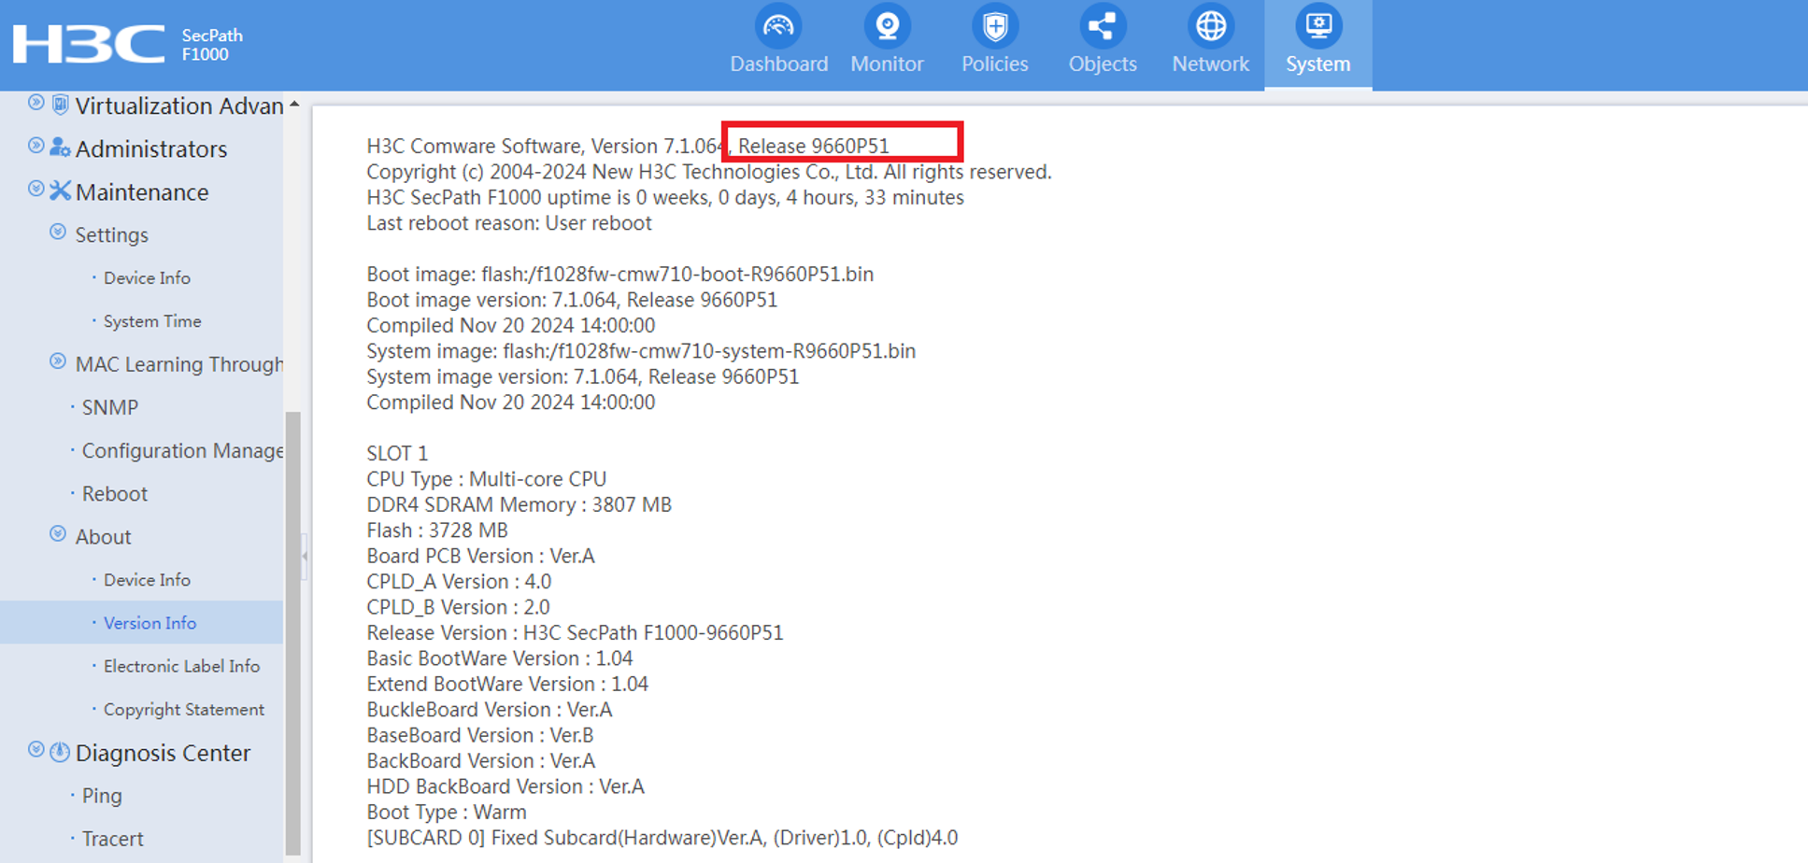
Task: Open Electronic Label Info
Action: [181, 666]
